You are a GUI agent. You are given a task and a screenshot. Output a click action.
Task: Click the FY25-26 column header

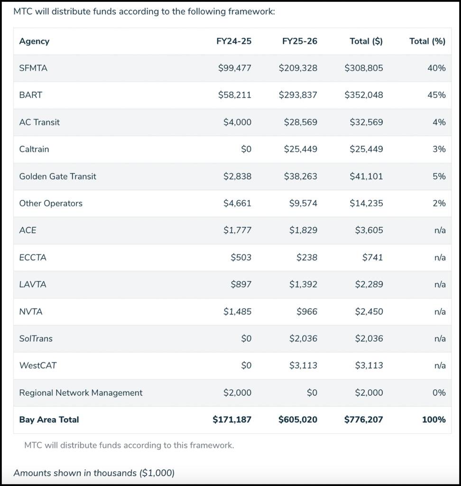tap(299, 41)
